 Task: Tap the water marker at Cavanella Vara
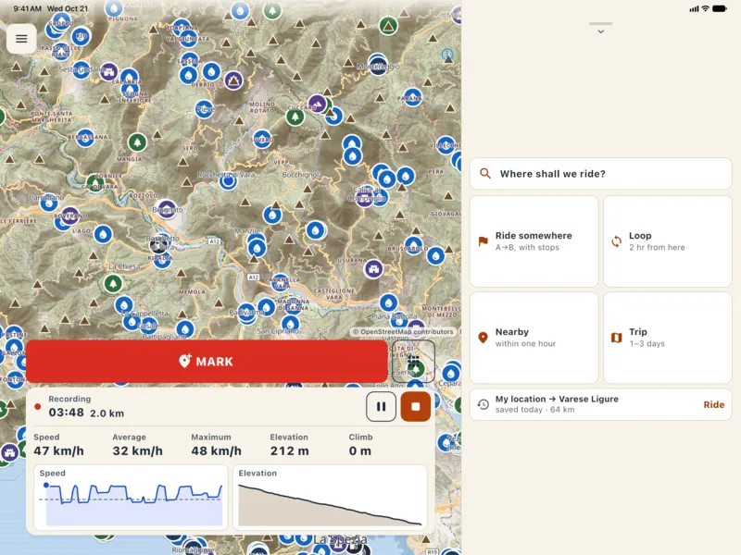[x=281, y=283]
